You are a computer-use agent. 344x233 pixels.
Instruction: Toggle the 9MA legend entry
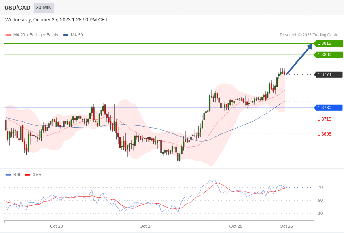point(33,174)
